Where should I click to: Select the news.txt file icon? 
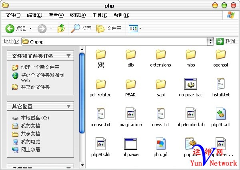click(161, 113)
